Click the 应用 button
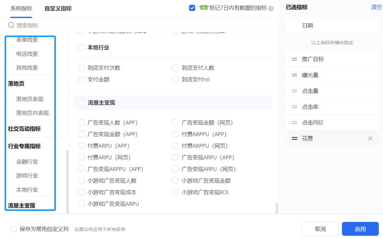This screenshot has height=239, width=383. coord(360,229)
